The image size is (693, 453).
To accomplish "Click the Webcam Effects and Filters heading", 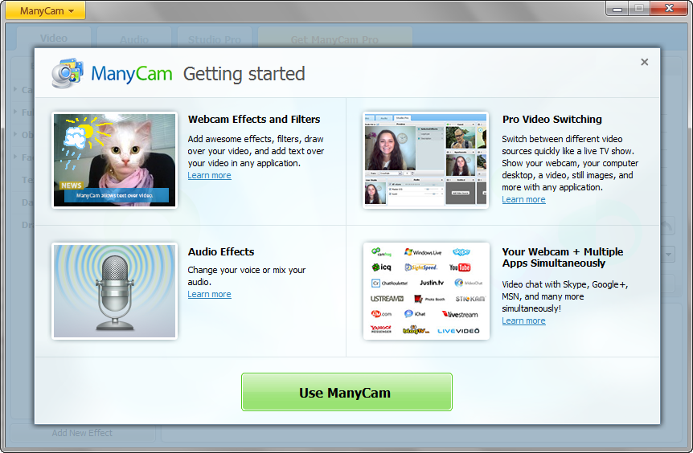I will 254,119.
